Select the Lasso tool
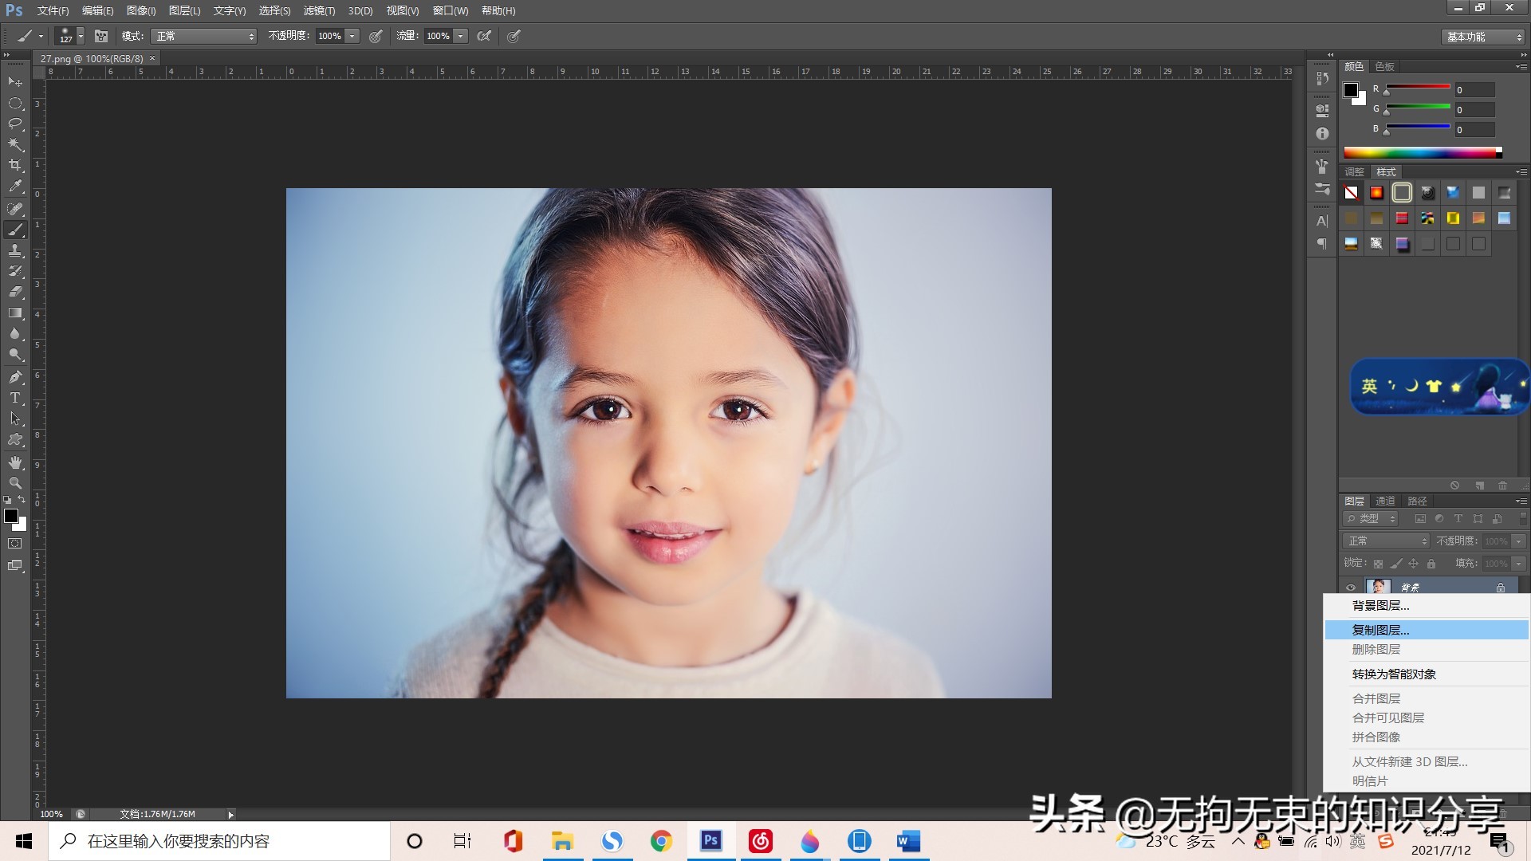Screen dimensions: 1531x861 [15, 124]
